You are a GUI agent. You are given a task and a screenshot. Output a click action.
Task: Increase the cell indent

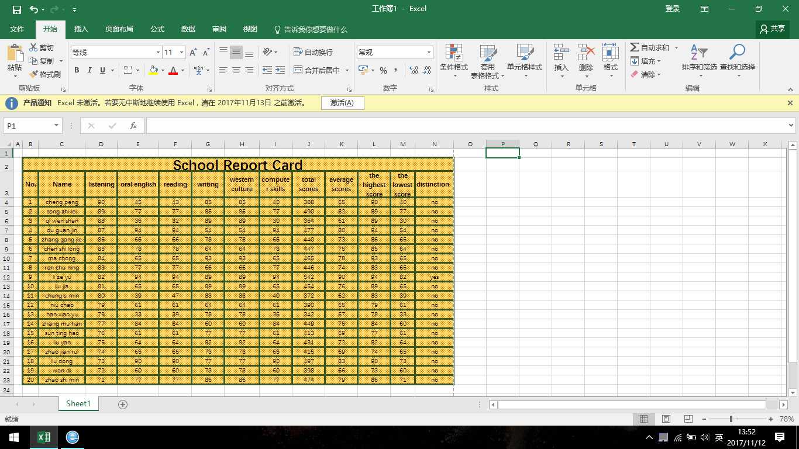(281, 70)
